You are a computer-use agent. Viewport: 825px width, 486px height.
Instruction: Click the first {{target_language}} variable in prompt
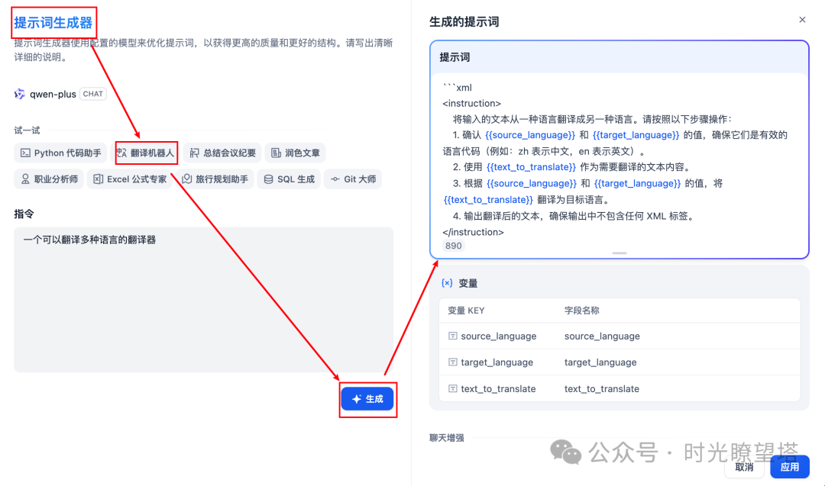tap(636, 135)
